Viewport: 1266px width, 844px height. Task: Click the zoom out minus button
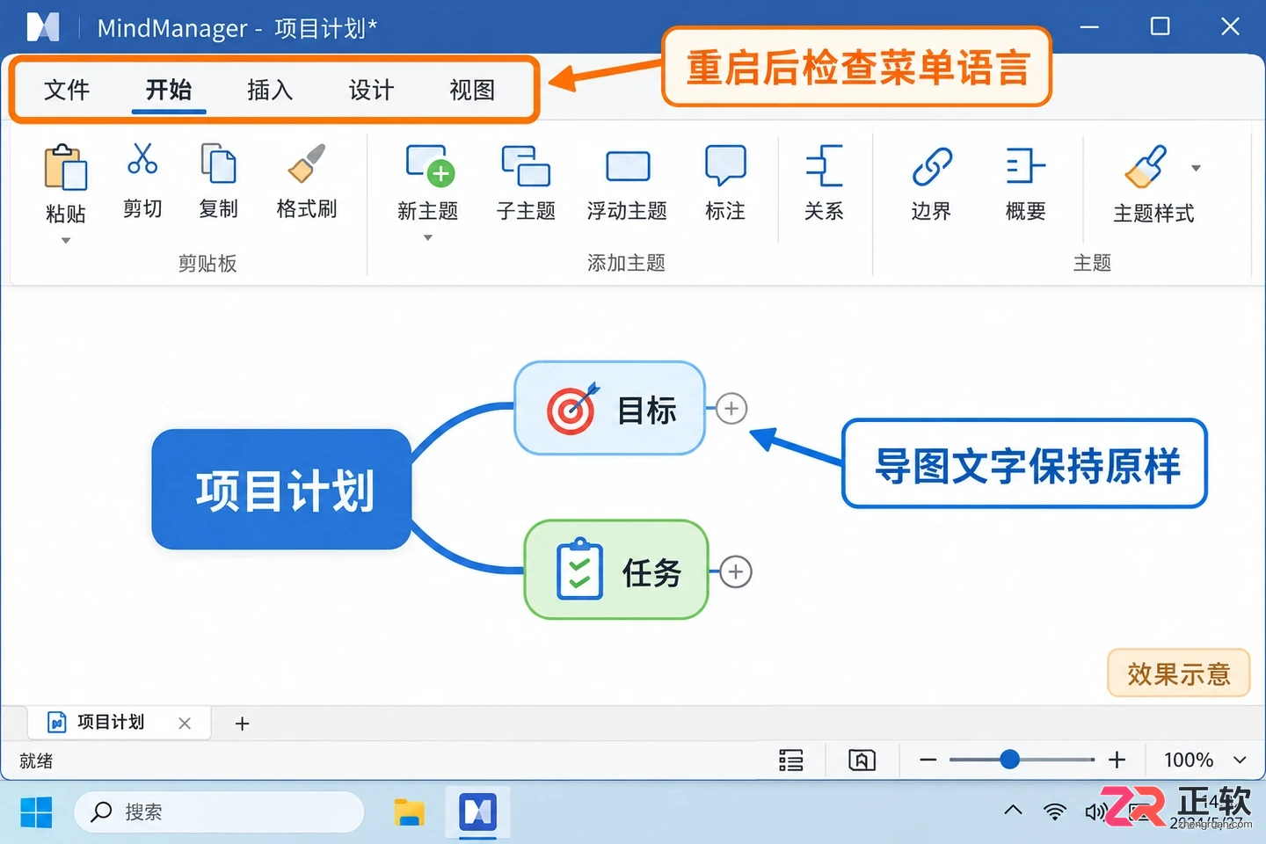point(928,760)
